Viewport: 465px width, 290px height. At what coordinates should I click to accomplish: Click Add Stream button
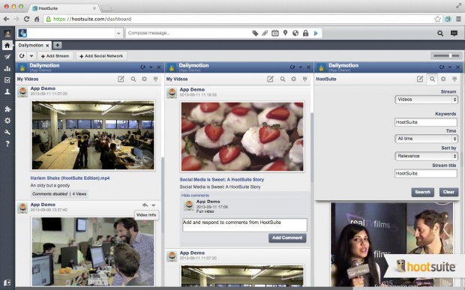55,56
